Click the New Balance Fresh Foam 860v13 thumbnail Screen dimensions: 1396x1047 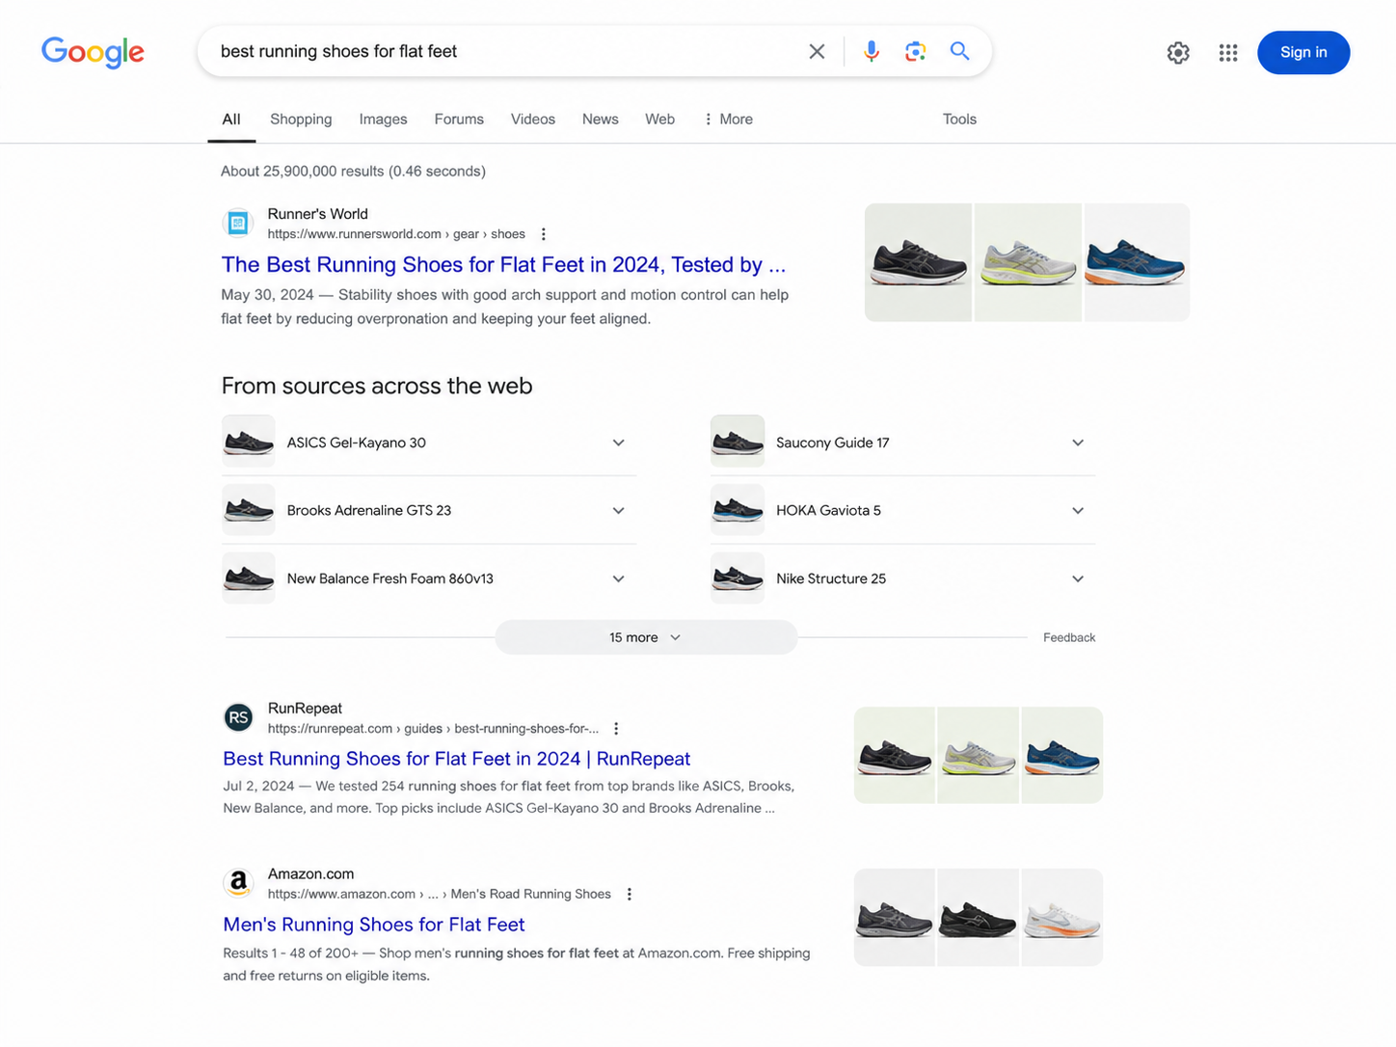coord(249,578)
